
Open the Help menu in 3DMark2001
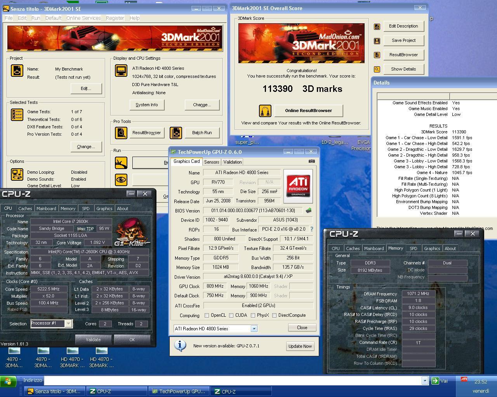click(134, 18)
